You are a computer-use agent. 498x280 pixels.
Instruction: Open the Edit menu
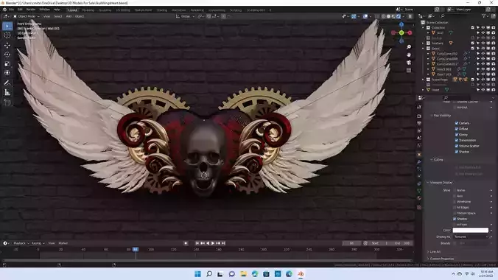(x=20, y=10)
